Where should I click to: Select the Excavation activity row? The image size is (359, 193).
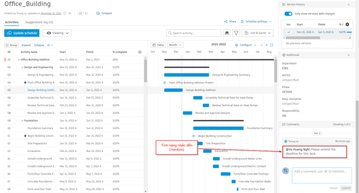coord(74,151)
